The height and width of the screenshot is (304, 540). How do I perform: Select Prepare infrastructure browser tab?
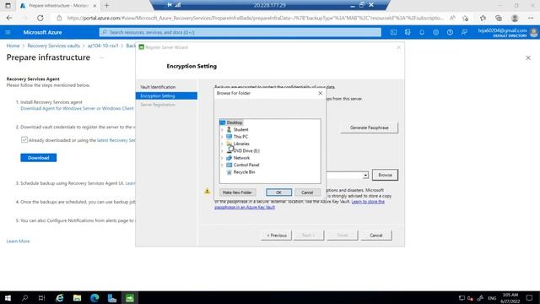click(x=58, y=6)
